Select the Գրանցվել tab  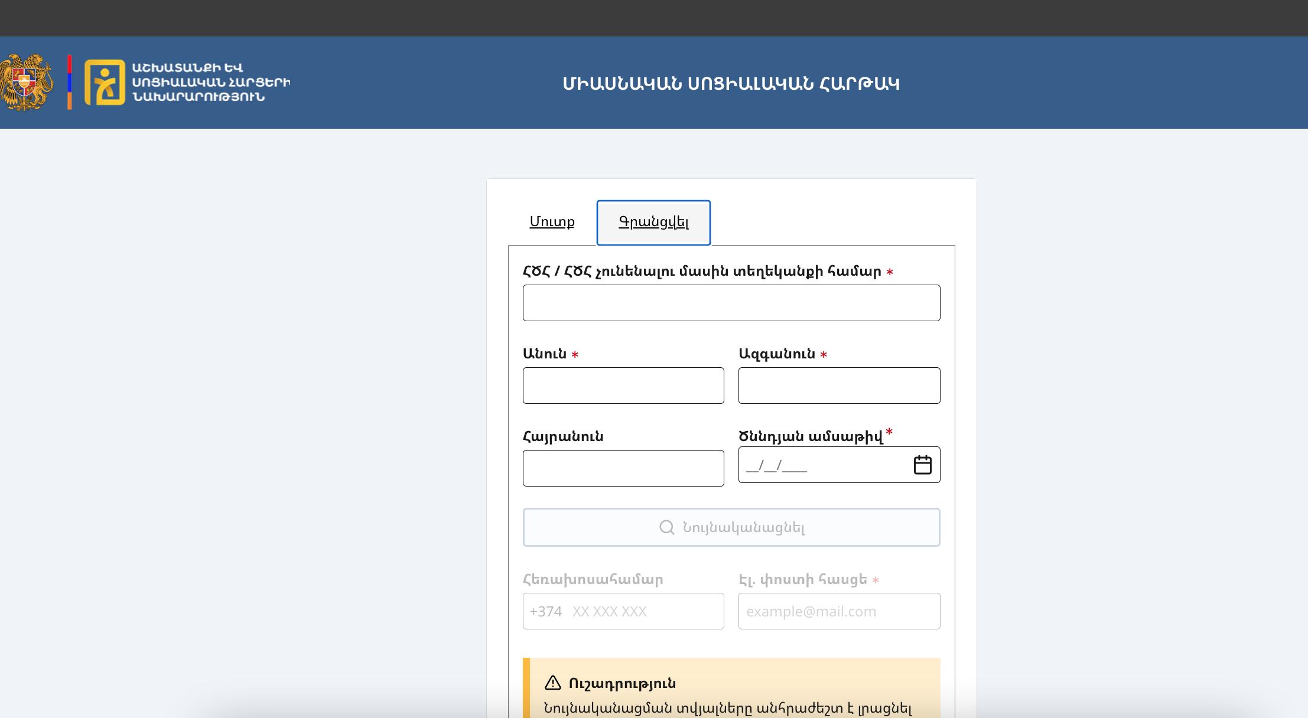[653, 223]
